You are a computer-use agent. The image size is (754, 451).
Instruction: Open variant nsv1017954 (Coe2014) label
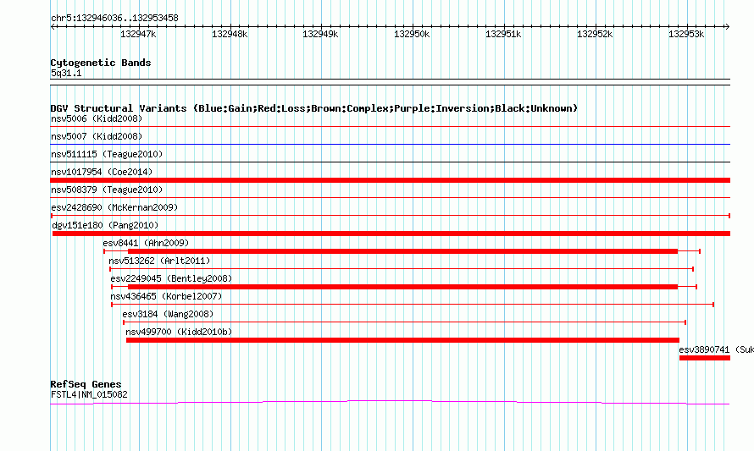click(x=102, y=172)
